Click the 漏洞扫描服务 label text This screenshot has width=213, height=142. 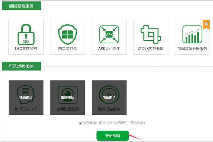tap(109, 109)
